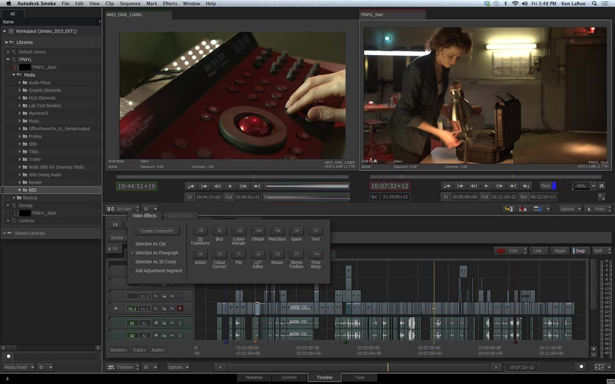The image size is (615, 384).
Task: Click the source viewer shuttle slider
Action: pyautogui.click(x=308, y=186)
